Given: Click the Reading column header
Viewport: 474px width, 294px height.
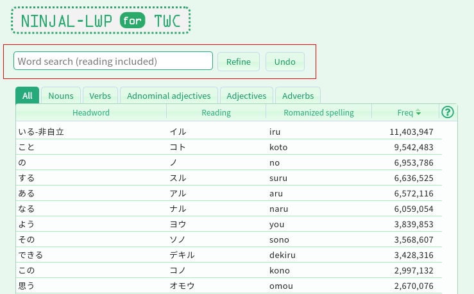Looking at the screenshot, I should tap(216, 113).
